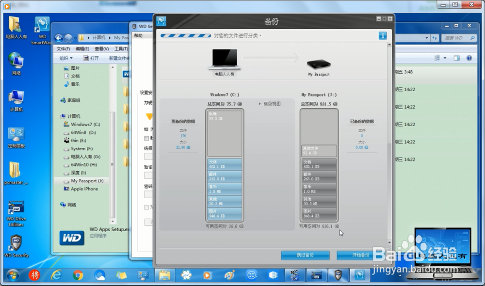485x286 pixels.
Task: Switch to the WD SmartWare taskbar button
Action: pos(360,275)
